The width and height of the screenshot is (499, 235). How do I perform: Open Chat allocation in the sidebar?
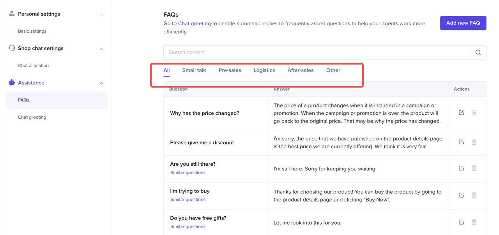pos(33,66)
